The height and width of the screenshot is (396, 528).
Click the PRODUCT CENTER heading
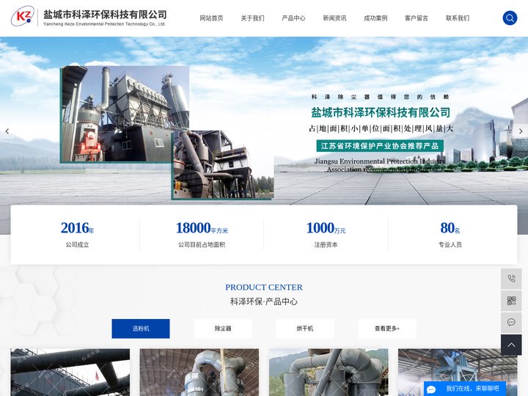[264, 287]
